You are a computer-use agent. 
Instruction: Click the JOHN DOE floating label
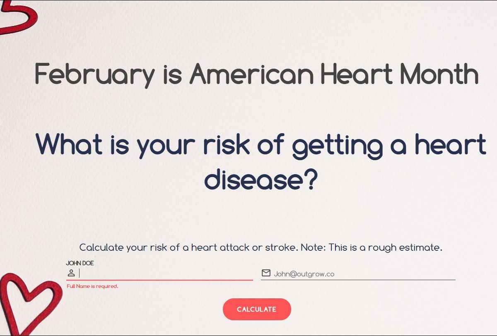[80, 263]
